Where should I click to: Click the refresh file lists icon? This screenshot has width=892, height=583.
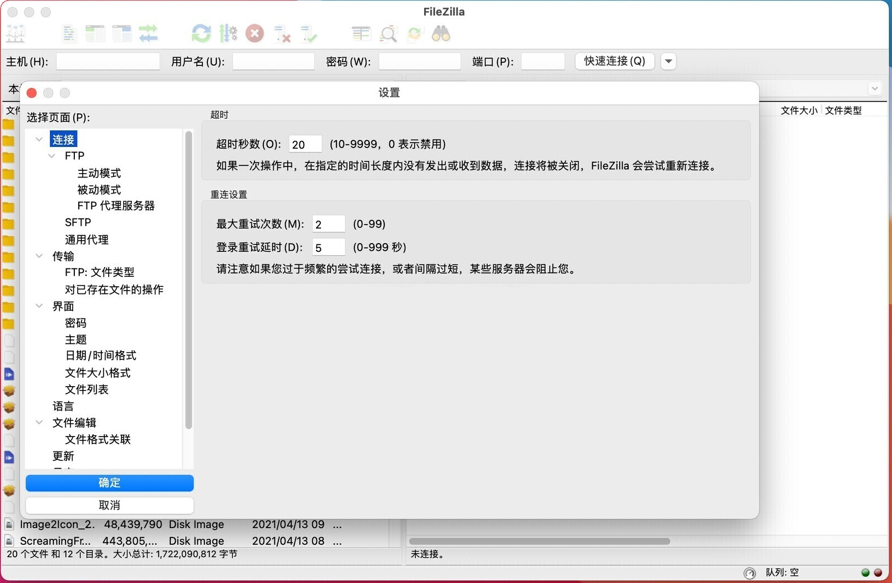pyautogui.click(x=201, y=34)
